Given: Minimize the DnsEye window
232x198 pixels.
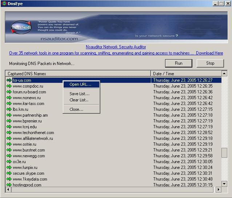Looking at the screenshot, I should pos(215,4).
